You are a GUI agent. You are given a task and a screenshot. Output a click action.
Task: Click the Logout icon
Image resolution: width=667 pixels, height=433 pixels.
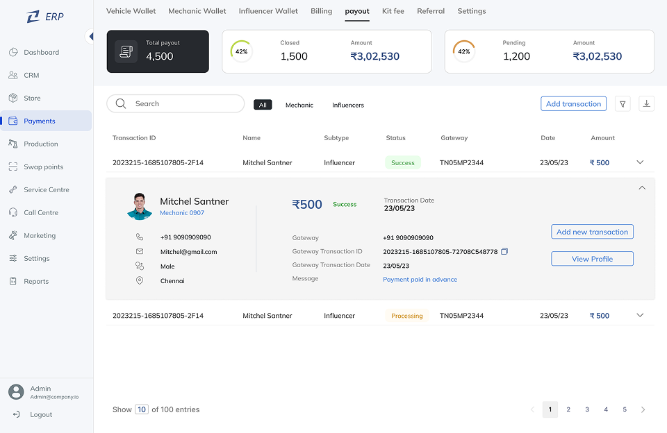tap(16, 414)
